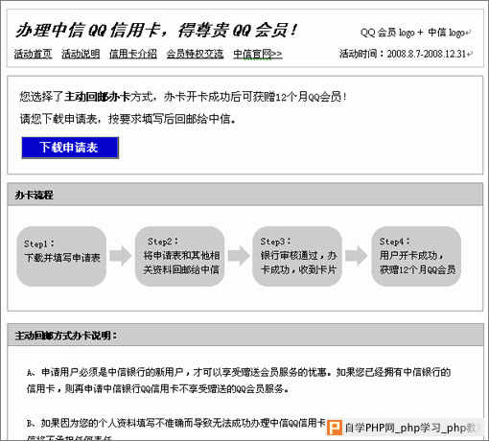The height and width of the screenshot is (441, 489).
Task: Select the Step2 回邮给中信 box
Action: 179,256
